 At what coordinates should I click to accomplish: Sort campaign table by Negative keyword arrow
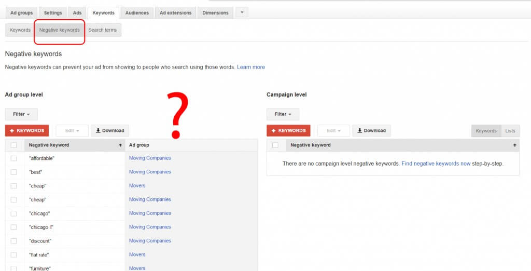click(x=515, y=145)
